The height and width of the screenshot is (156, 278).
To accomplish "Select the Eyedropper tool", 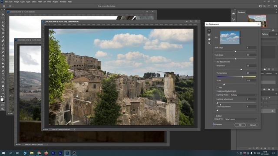I will [3, 37].
